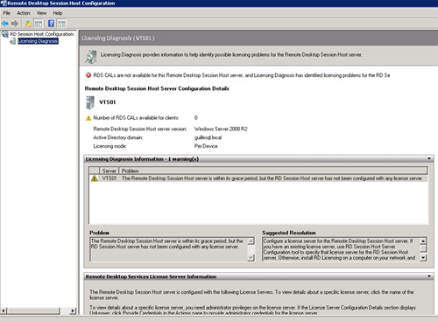
Task: Click left arrow of tree pane horizontal scrollbar
Action: 4,311
